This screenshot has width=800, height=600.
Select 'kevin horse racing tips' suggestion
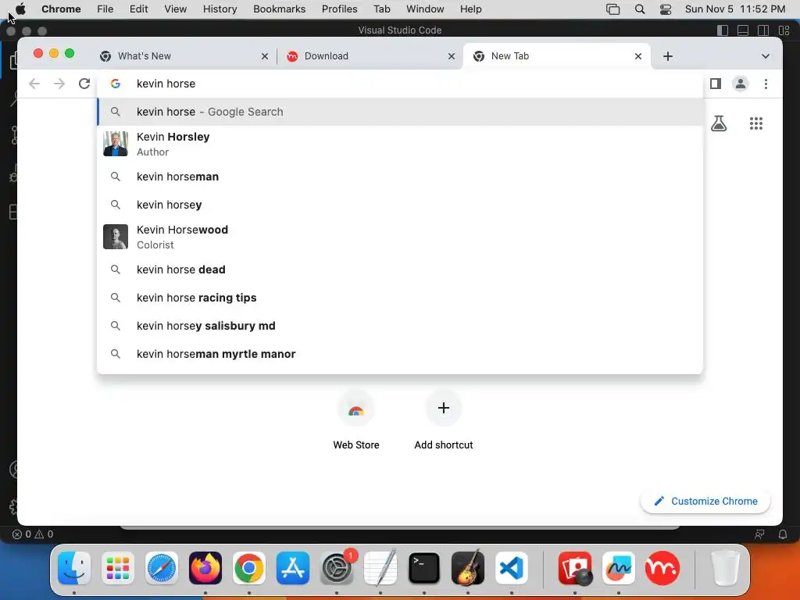tap(400, 298)
